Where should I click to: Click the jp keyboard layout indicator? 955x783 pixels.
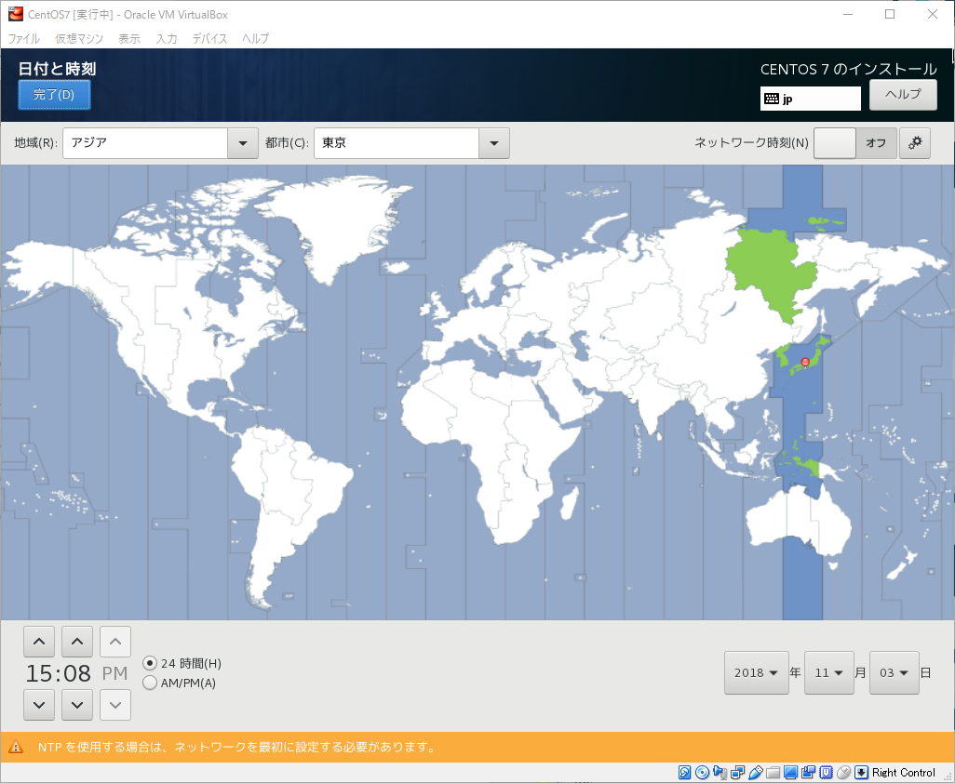coord(810,99)
